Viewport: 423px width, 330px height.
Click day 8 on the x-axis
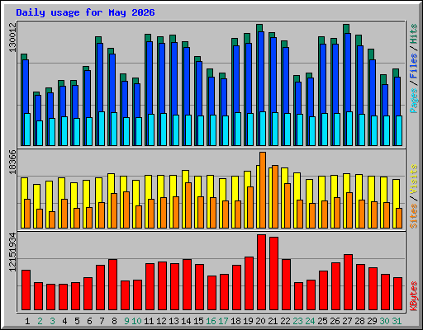tap(114, 321)
